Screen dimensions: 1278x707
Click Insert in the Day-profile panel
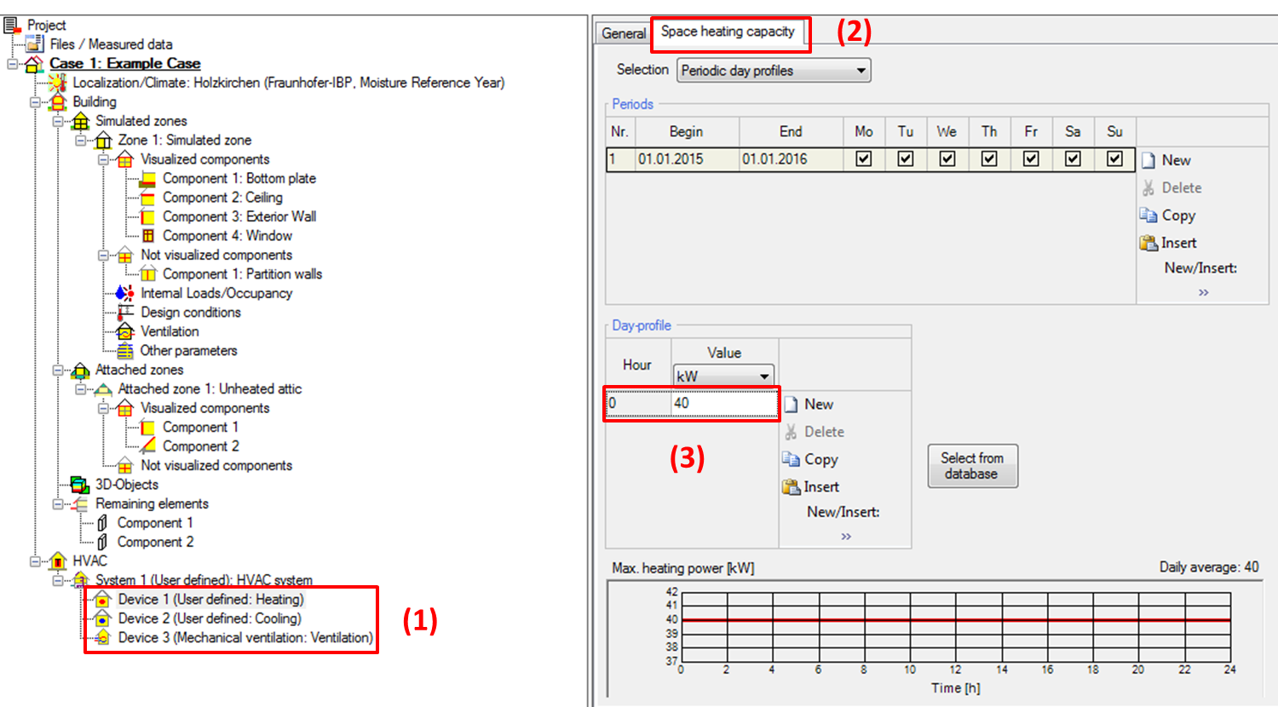810,486
